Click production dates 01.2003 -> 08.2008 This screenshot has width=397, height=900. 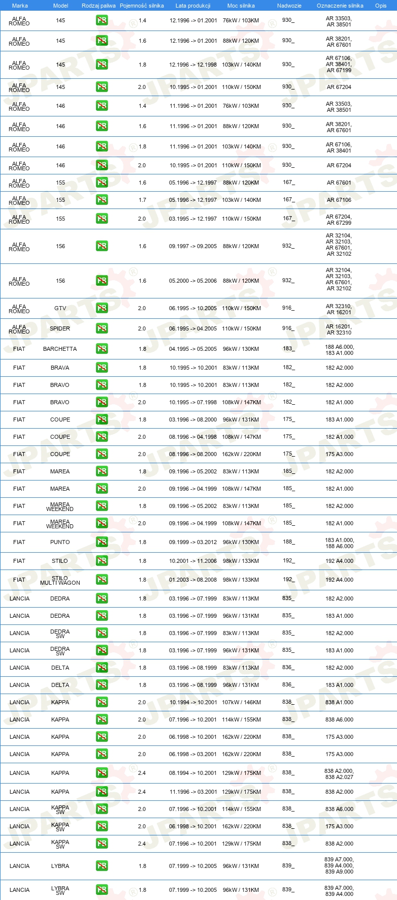193,580
